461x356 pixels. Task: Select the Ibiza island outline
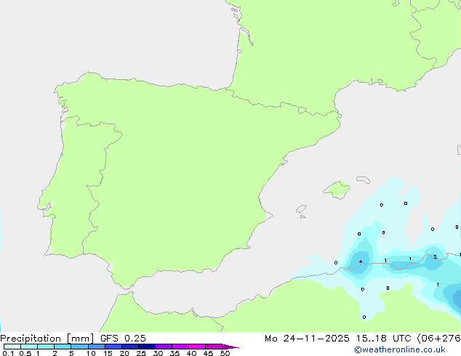(x=301, y=209)
